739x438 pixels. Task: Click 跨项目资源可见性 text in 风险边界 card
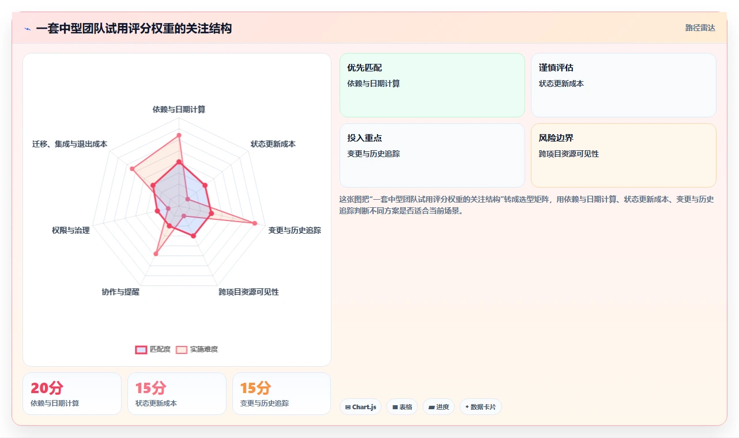569,154
